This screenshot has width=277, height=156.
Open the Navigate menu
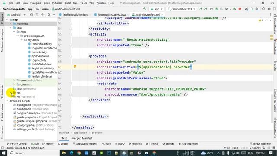click(x=35, y=3)
